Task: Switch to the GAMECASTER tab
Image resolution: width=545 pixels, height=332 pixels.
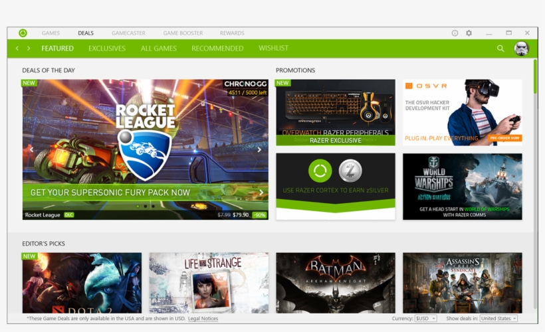Action: (128, 33)
